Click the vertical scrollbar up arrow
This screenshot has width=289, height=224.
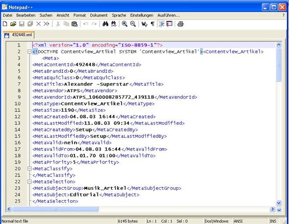pos(279,45)
